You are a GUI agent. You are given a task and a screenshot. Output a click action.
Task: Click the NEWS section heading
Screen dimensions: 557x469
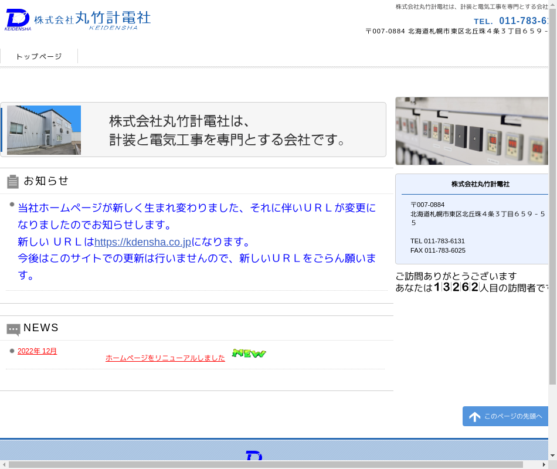pos(41,328)
